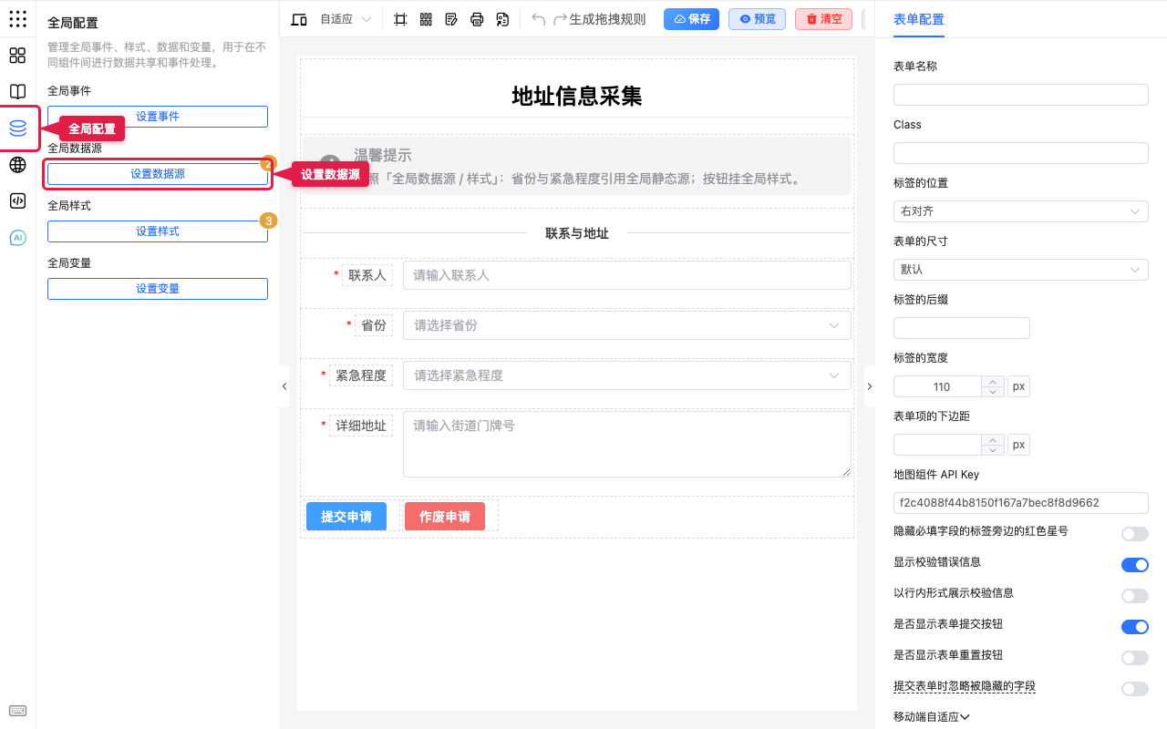The width and height of the screenshot is (1167, 729).
Task: Click the 设置数据源 button
Action: point(158,174)
